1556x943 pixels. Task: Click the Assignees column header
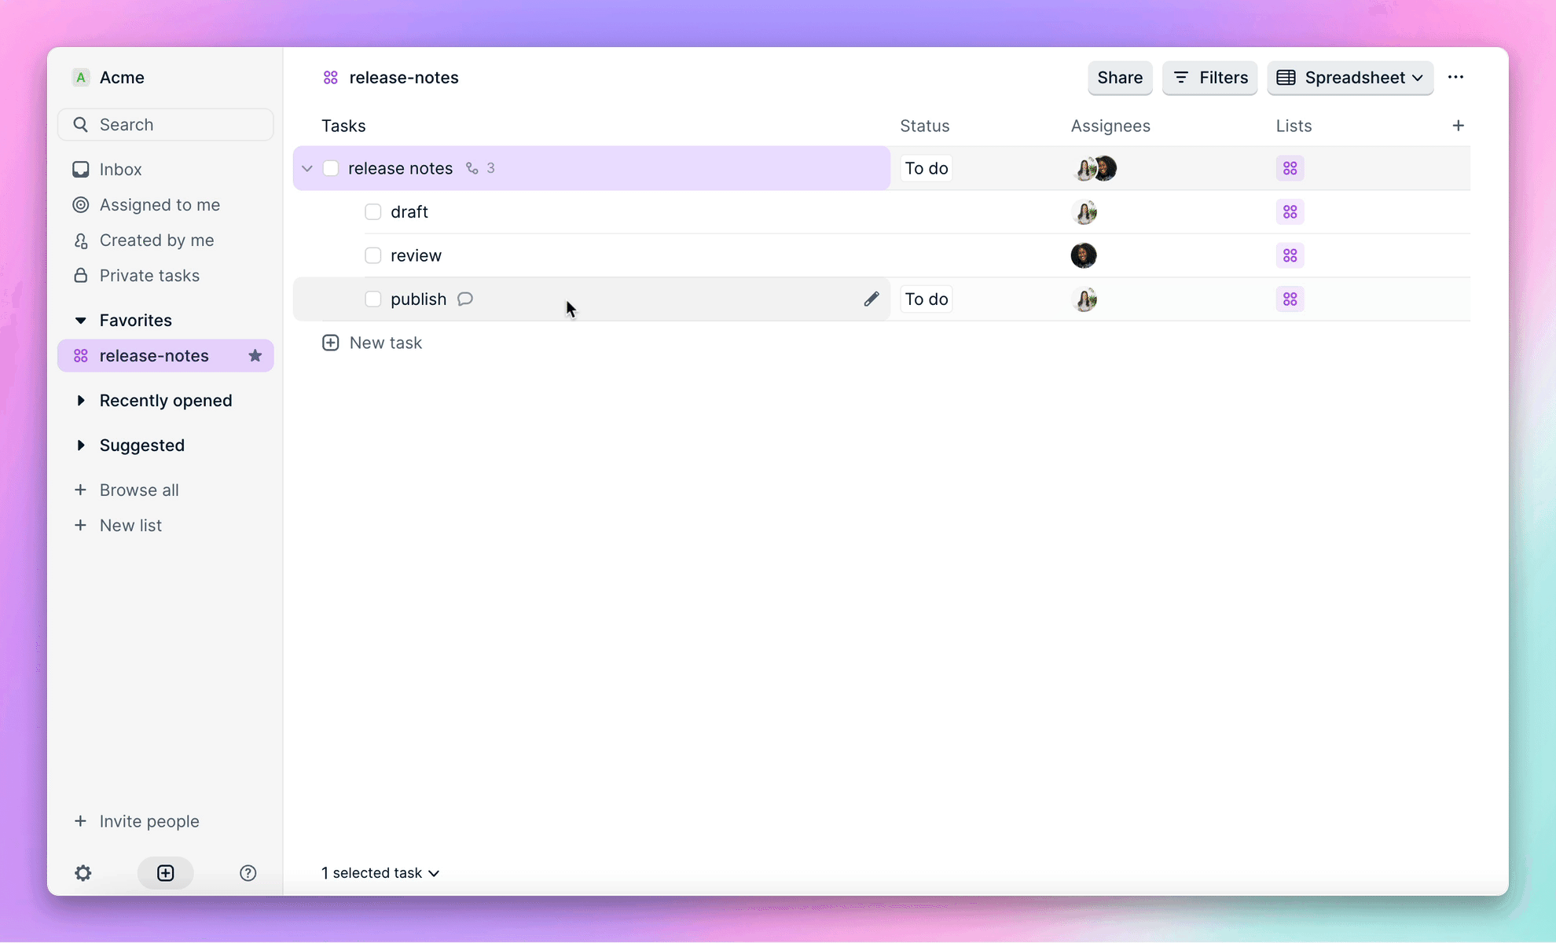click(x=1110, y=126)
